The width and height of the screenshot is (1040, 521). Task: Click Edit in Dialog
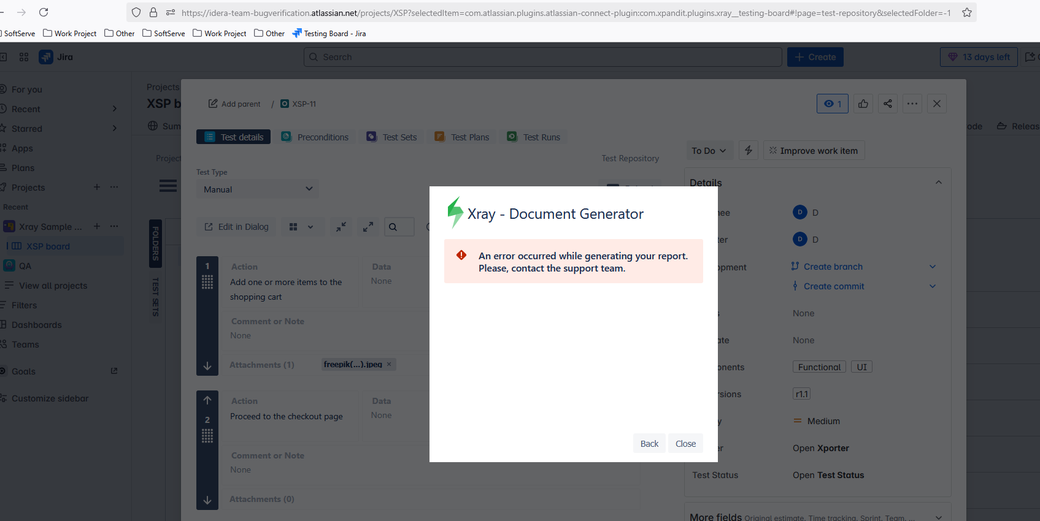236,227
